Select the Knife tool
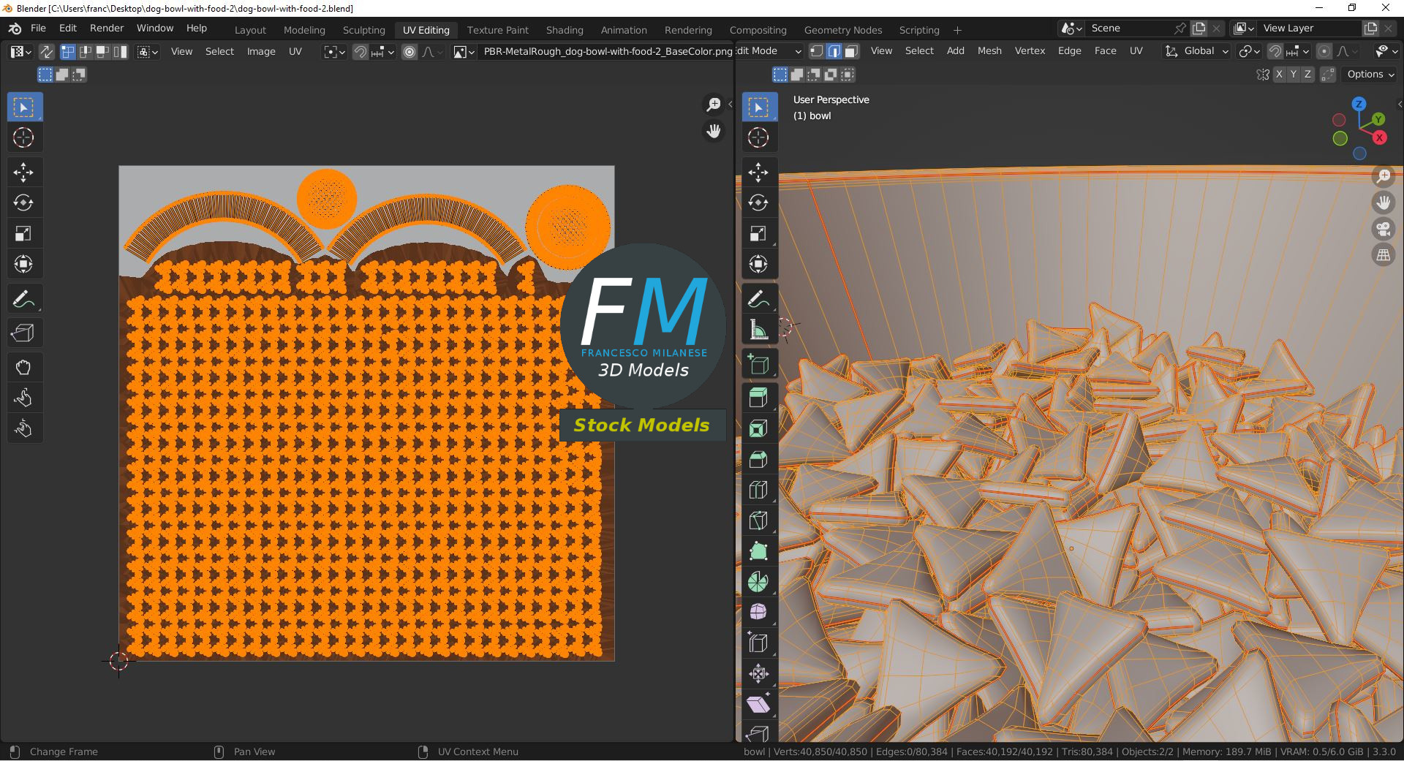The image size is (1404, 761). [759, 520]
